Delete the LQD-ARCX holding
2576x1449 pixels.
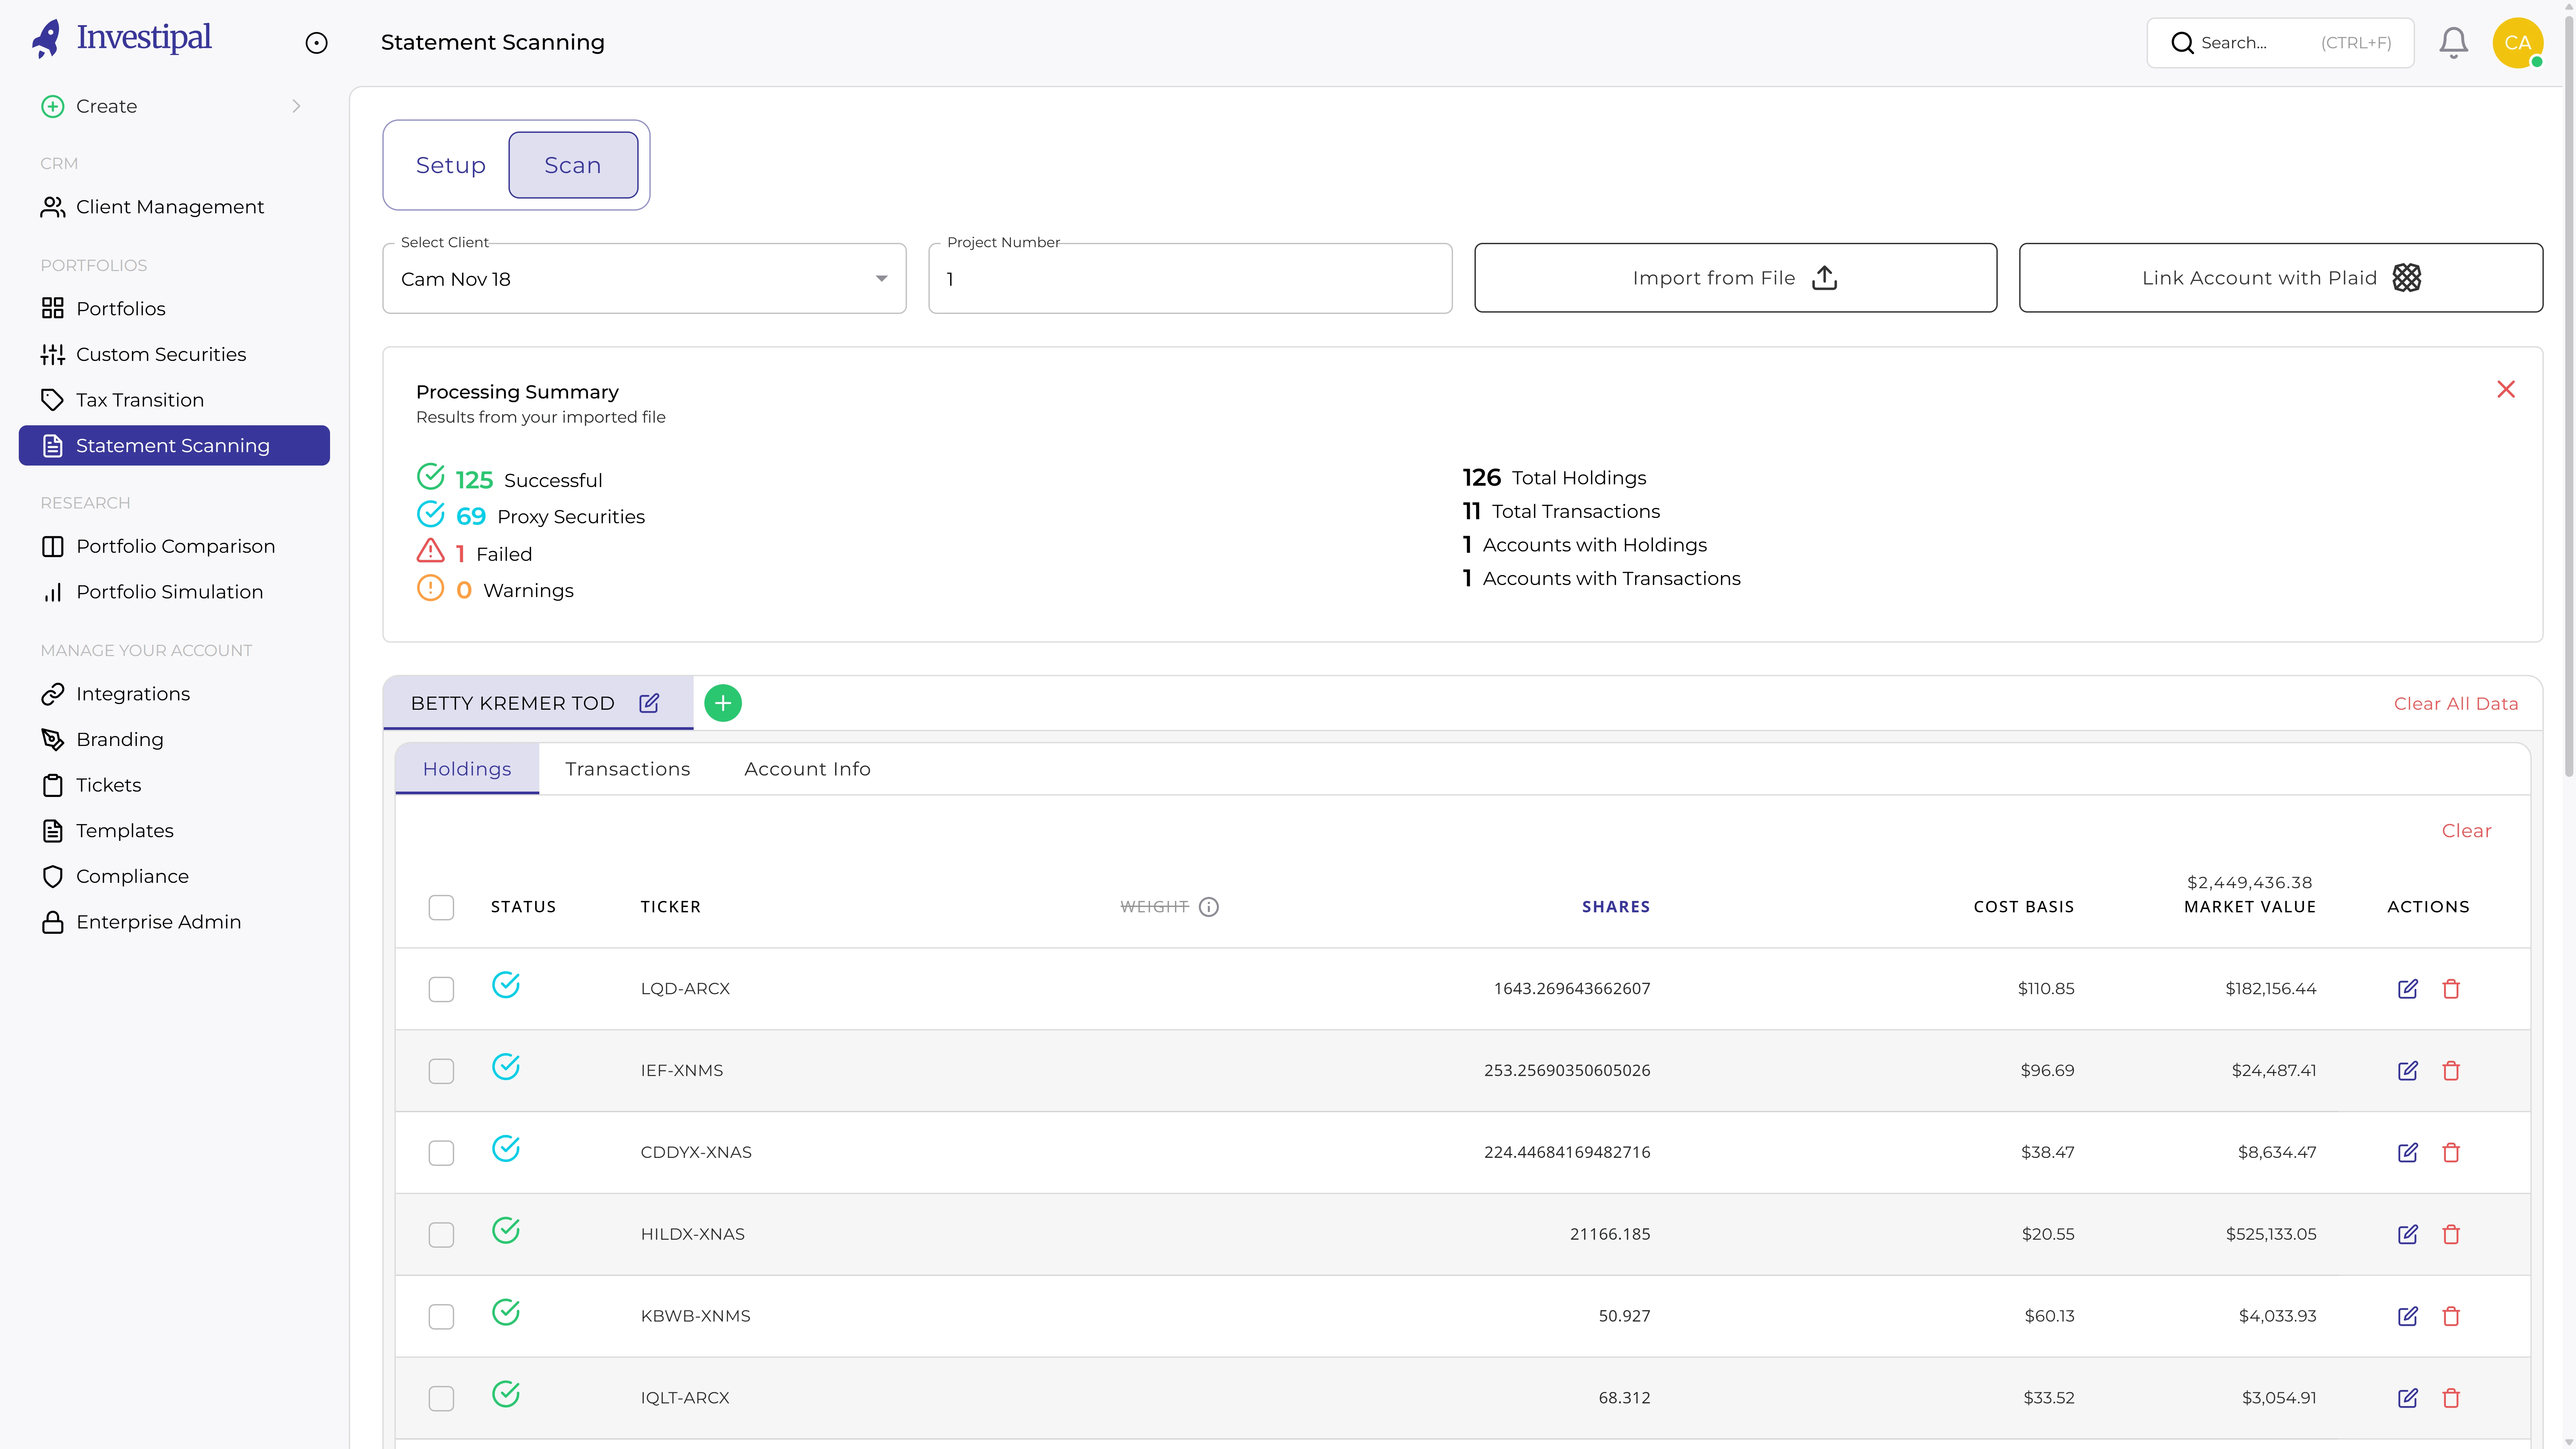[2451, 989]
